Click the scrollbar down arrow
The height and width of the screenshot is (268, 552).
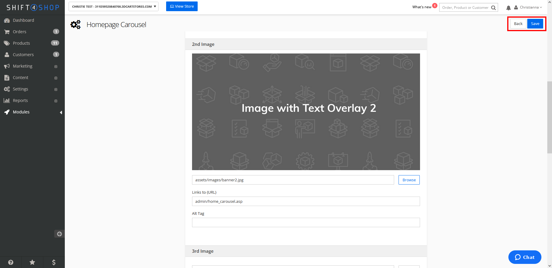click(550, 266)
